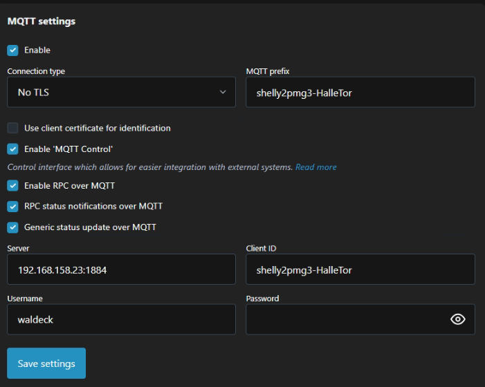The image size is (485, 387).
Task: Open the Read more link
Action: [x=315, y=167]
